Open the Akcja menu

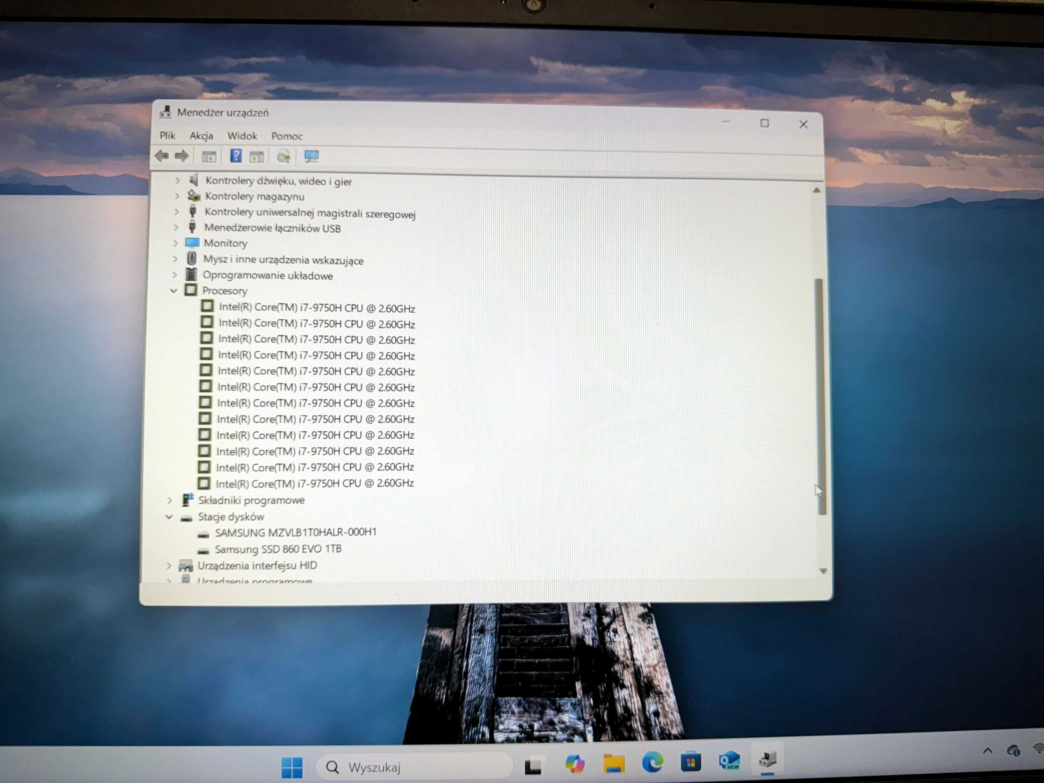click(201, 136)
